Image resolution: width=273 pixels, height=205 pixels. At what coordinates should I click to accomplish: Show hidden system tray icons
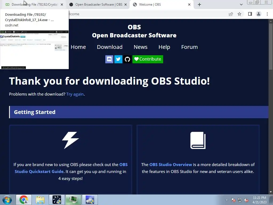227,200
